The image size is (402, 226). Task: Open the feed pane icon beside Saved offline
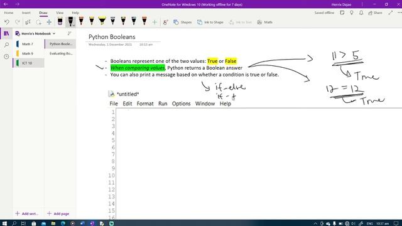(x=342, y=13)
